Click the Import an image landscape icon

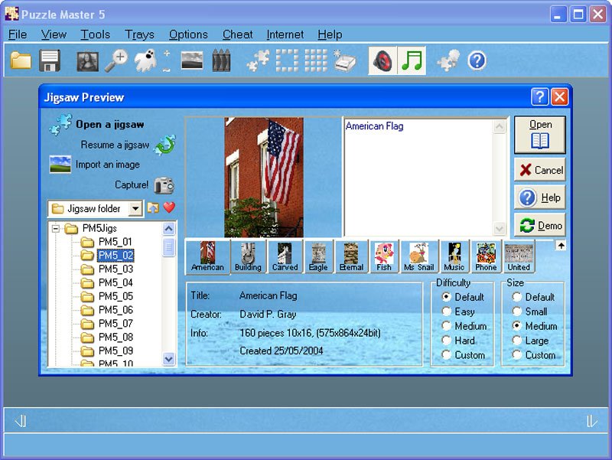[60, 165]
